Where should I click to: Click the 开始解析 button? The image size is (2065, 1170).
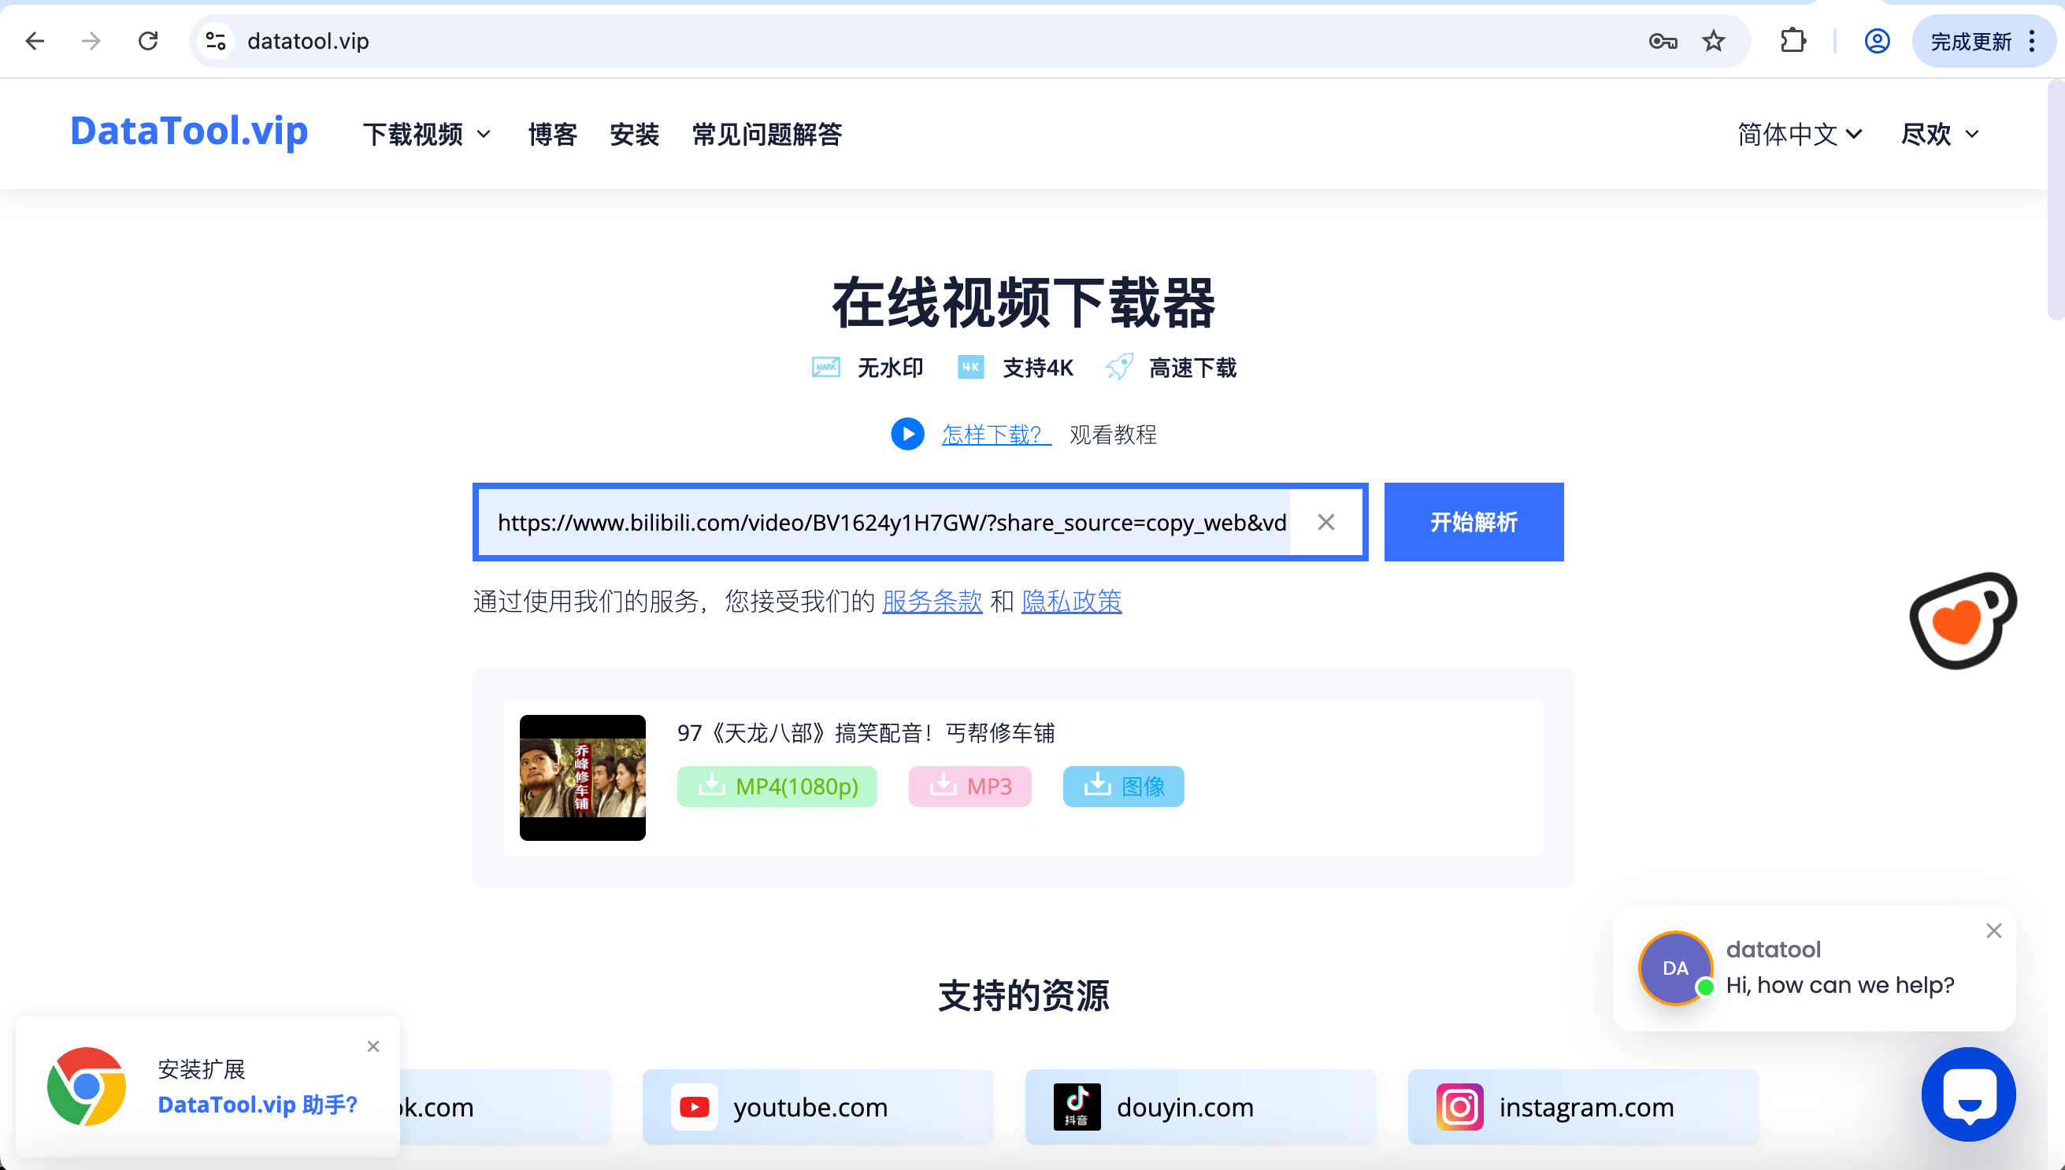coord(1473,522)
